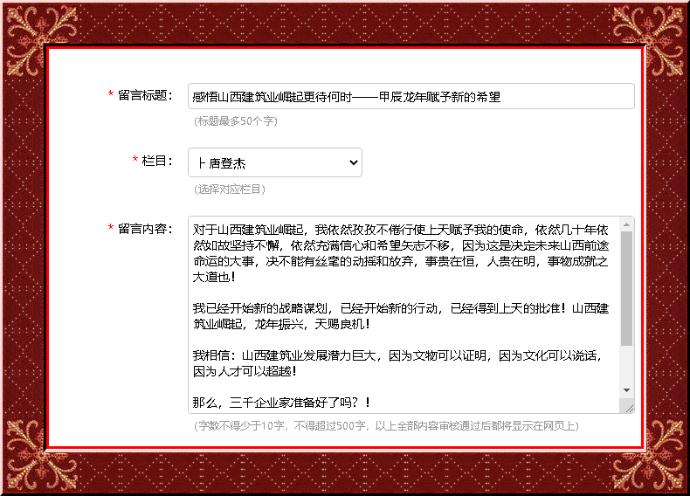The height and width of the screenshot is (496, 690).
Task: Click the character limit note below the textarea
Action: [386, 426]
